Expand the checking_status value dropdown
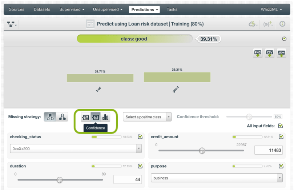Image resolution: width=294 pixels, height=190 pixels. (139, 149)
